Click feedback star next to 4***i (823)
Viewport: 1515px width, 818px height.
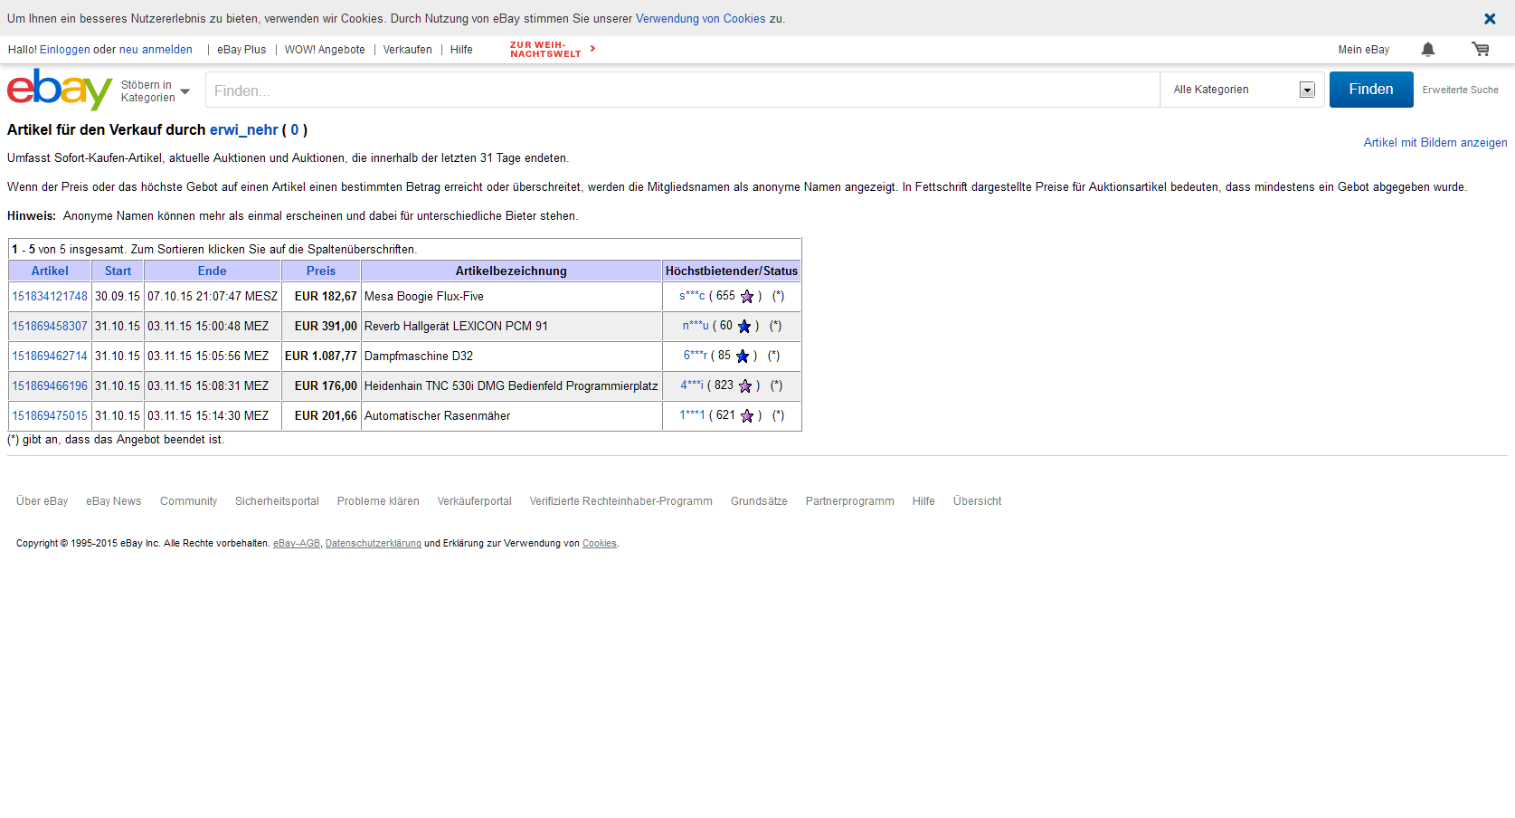point(745,386)
